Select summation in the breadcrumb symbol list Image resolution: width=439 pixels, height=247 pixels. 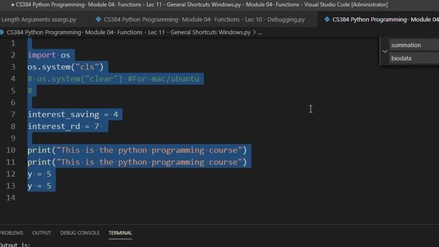[x=406, y=45]
